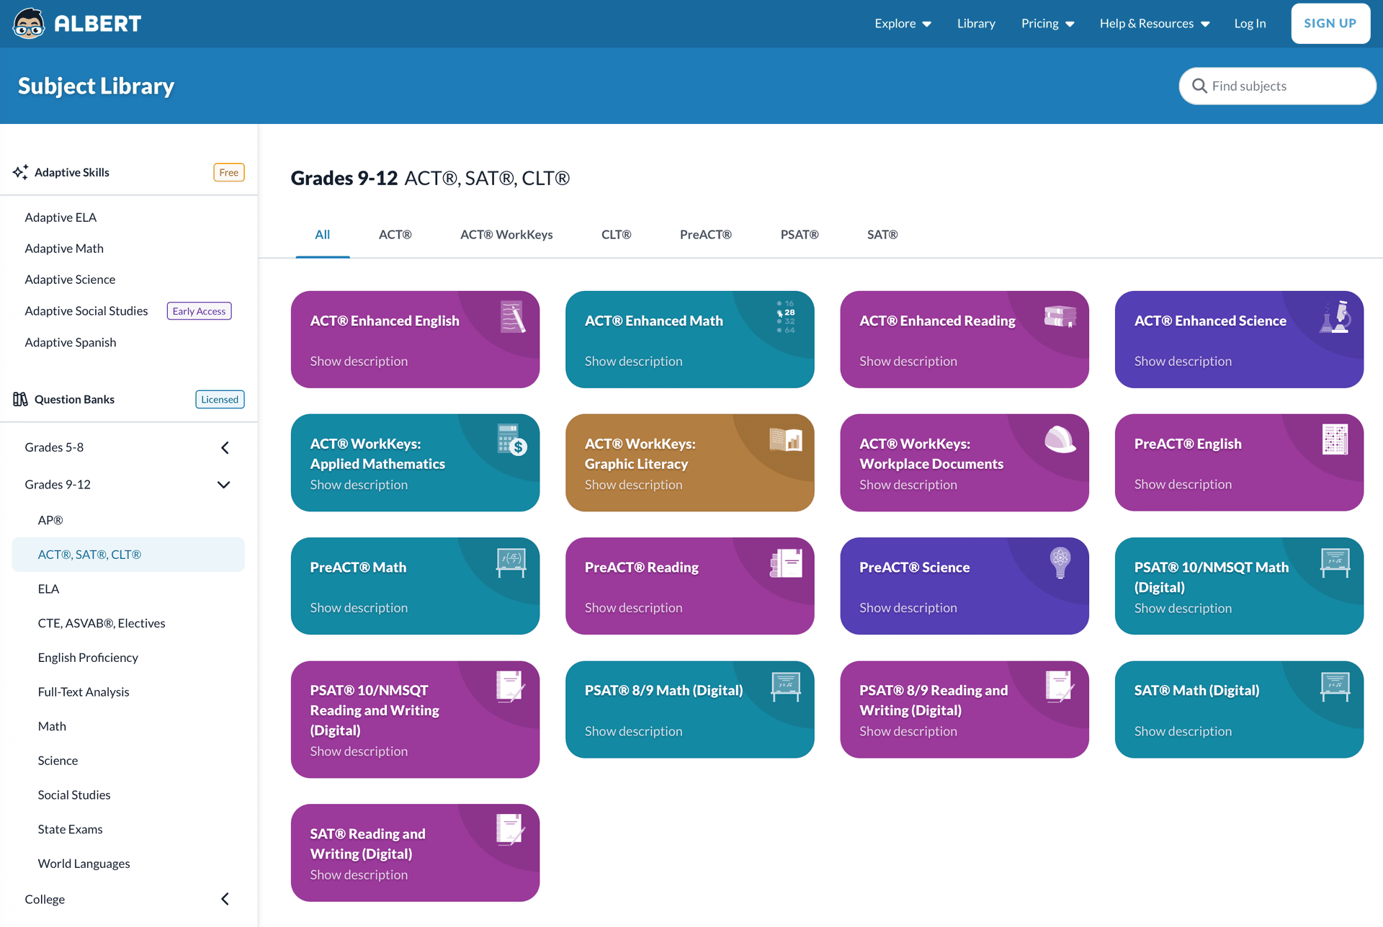Click the Adaptive Skills sparkle icon
The height and width of the screenshot is (927, 1383).
click(20, 172)
